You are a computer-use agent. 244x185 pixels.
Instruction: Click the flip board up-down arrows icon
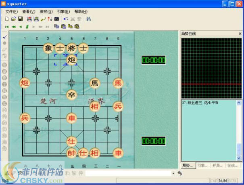[50, 19]
